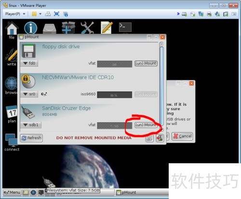The image size is (241, 199).
Task: Click the SanDisk Cruzer Edge label
Action: (x=67, y=108)
